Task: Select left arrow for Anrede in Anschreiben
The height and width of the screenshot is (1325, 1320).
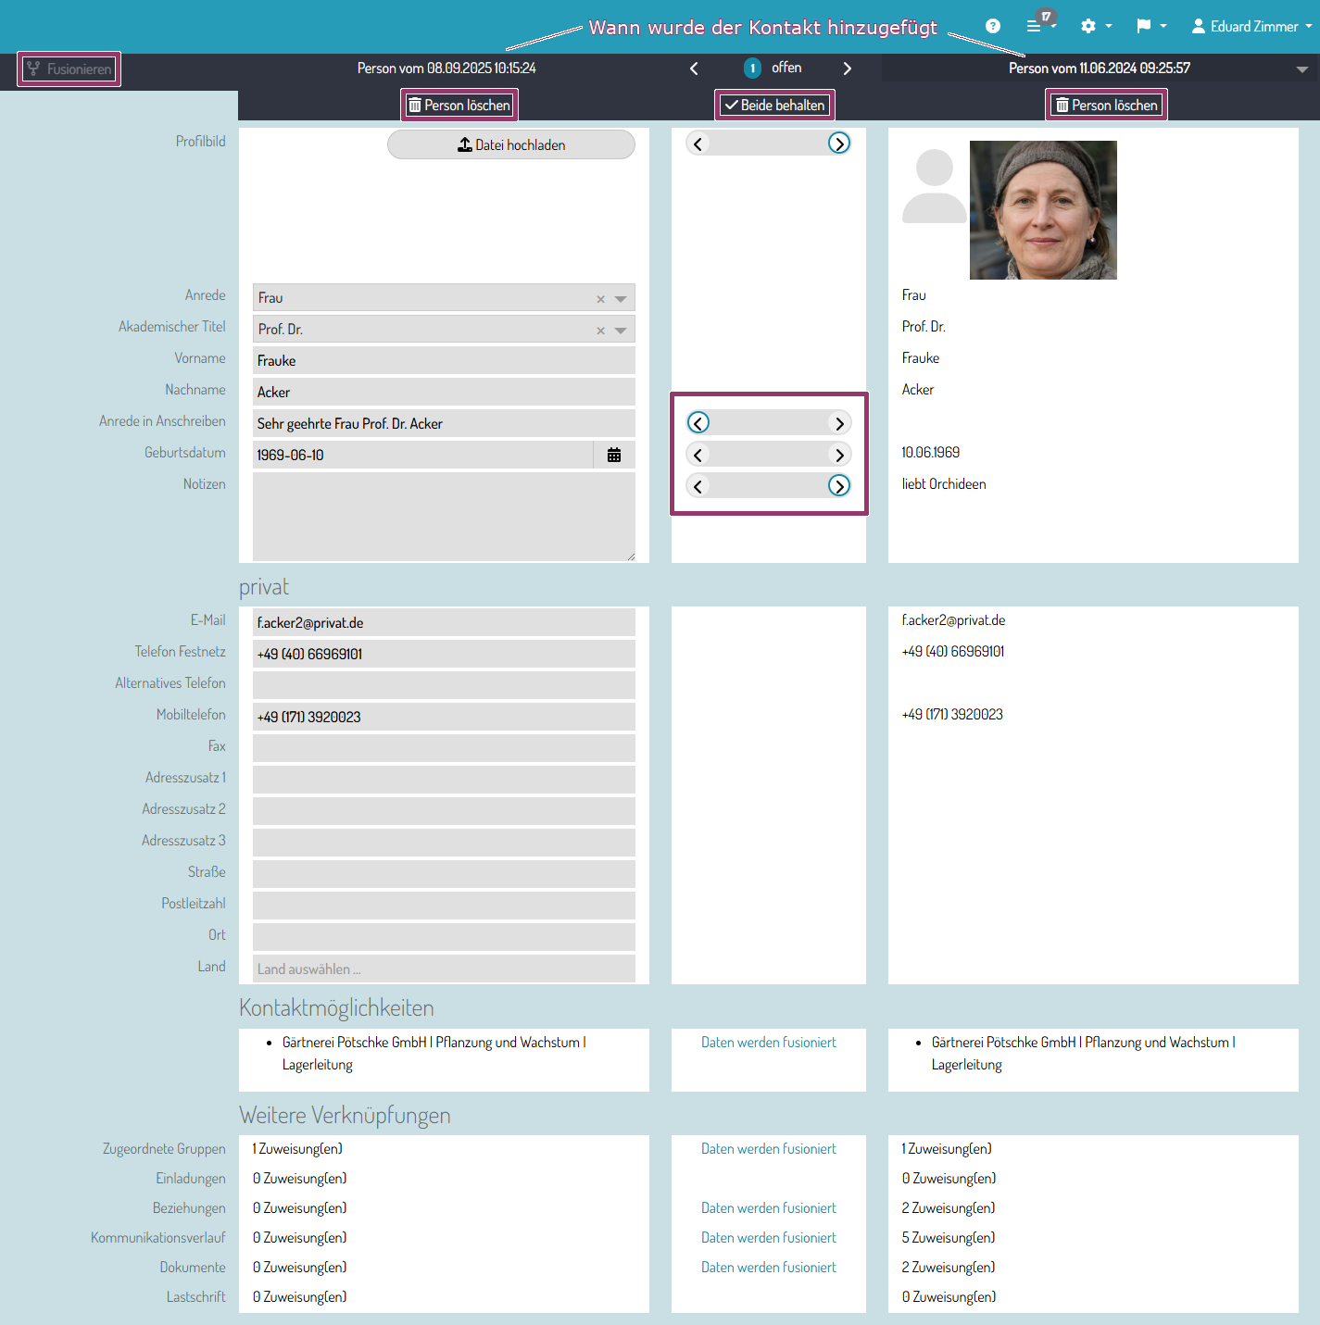Action: [x=698, y=423]
